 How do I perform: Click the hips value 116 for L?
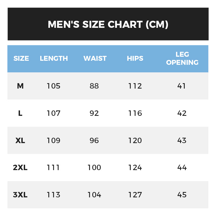135,113
